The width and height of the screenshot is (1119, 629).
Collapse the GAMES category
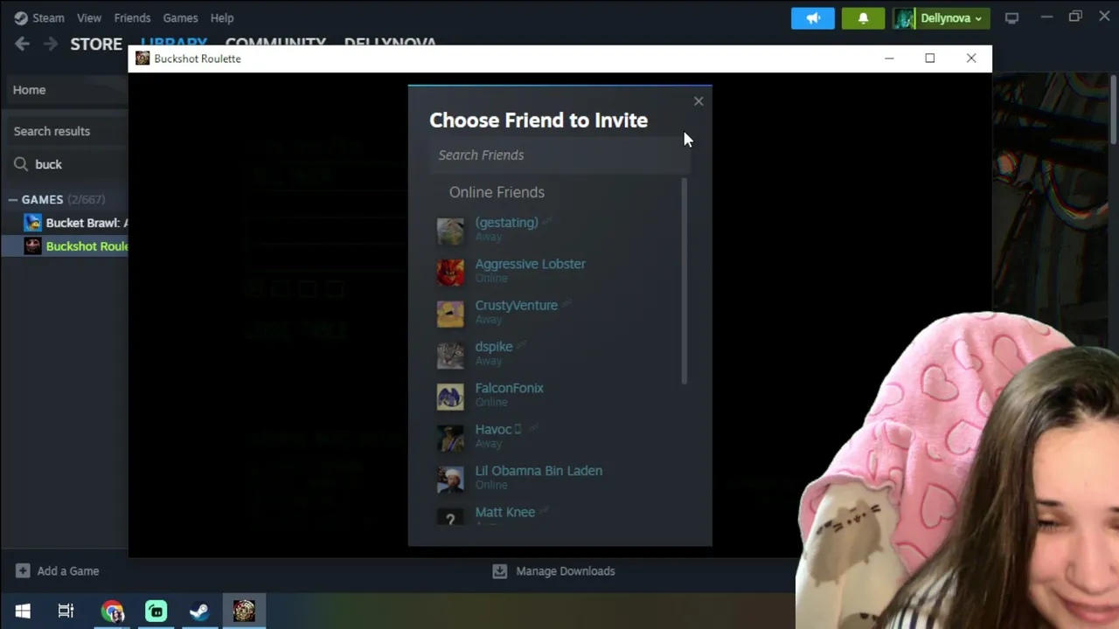(x=12, y=200)
